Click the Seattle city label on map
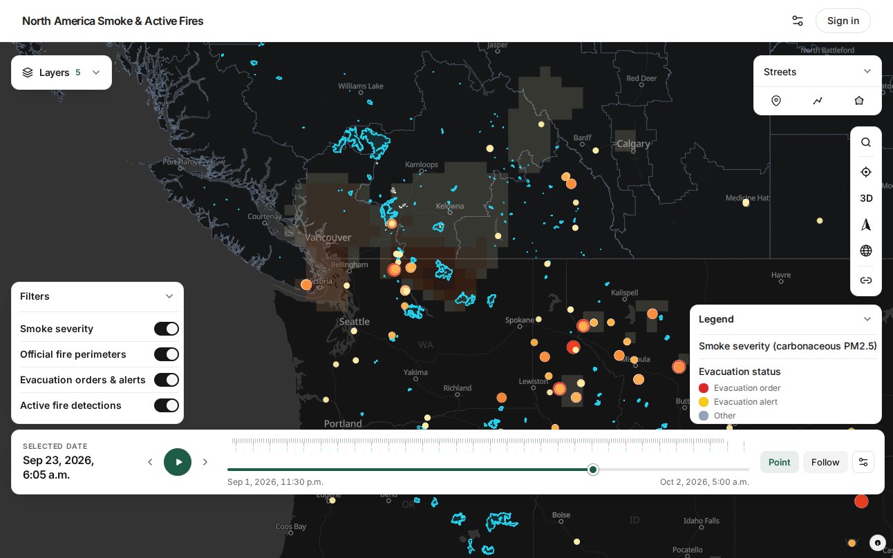This screenshot has width=893, height=558. [355, 321]
